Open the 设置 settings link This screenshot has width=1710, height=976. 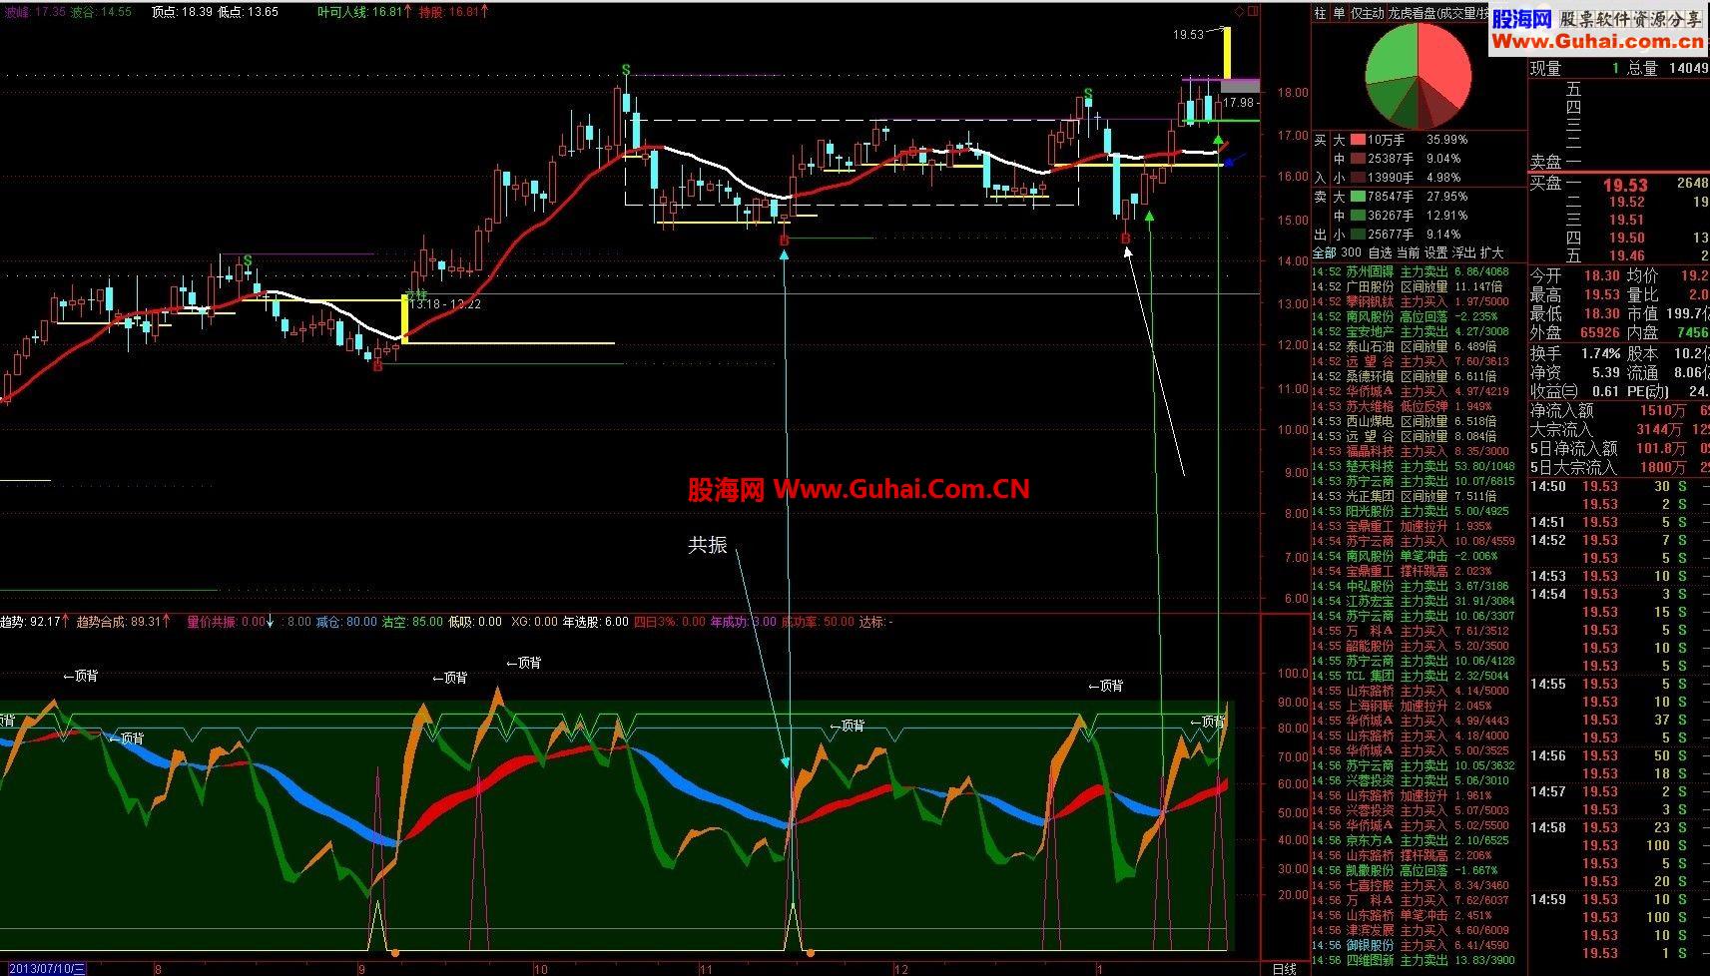pyautogui.click(x=1435, y=253)
